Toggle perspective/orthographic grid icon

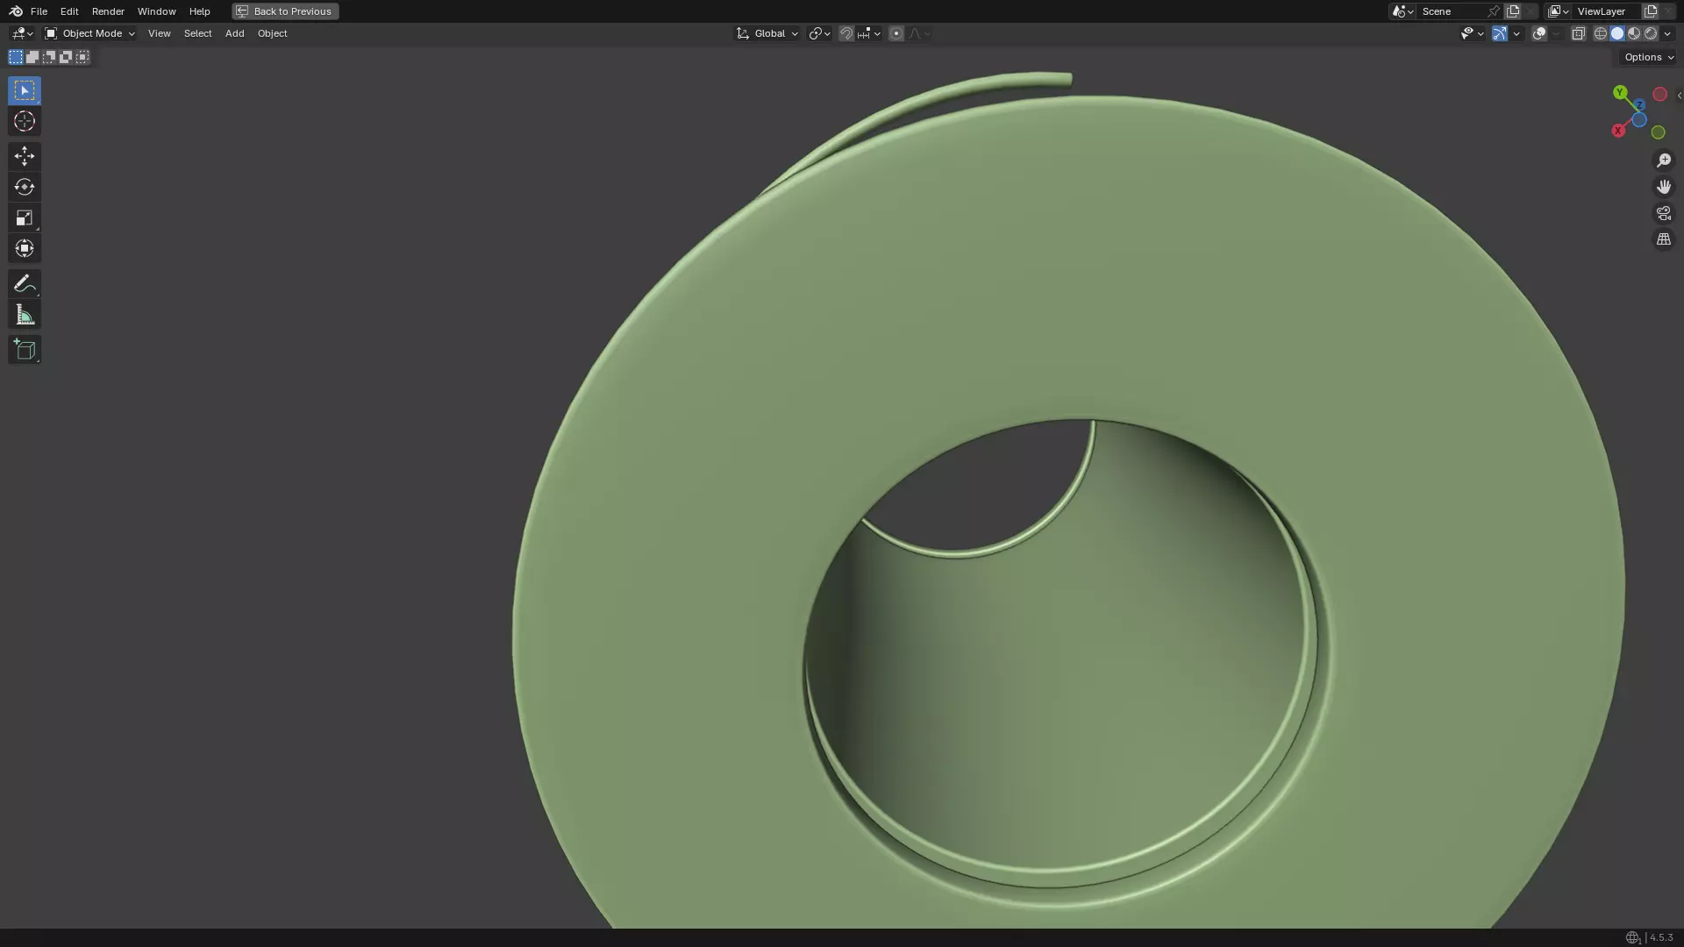click(x=1663, y=239)
